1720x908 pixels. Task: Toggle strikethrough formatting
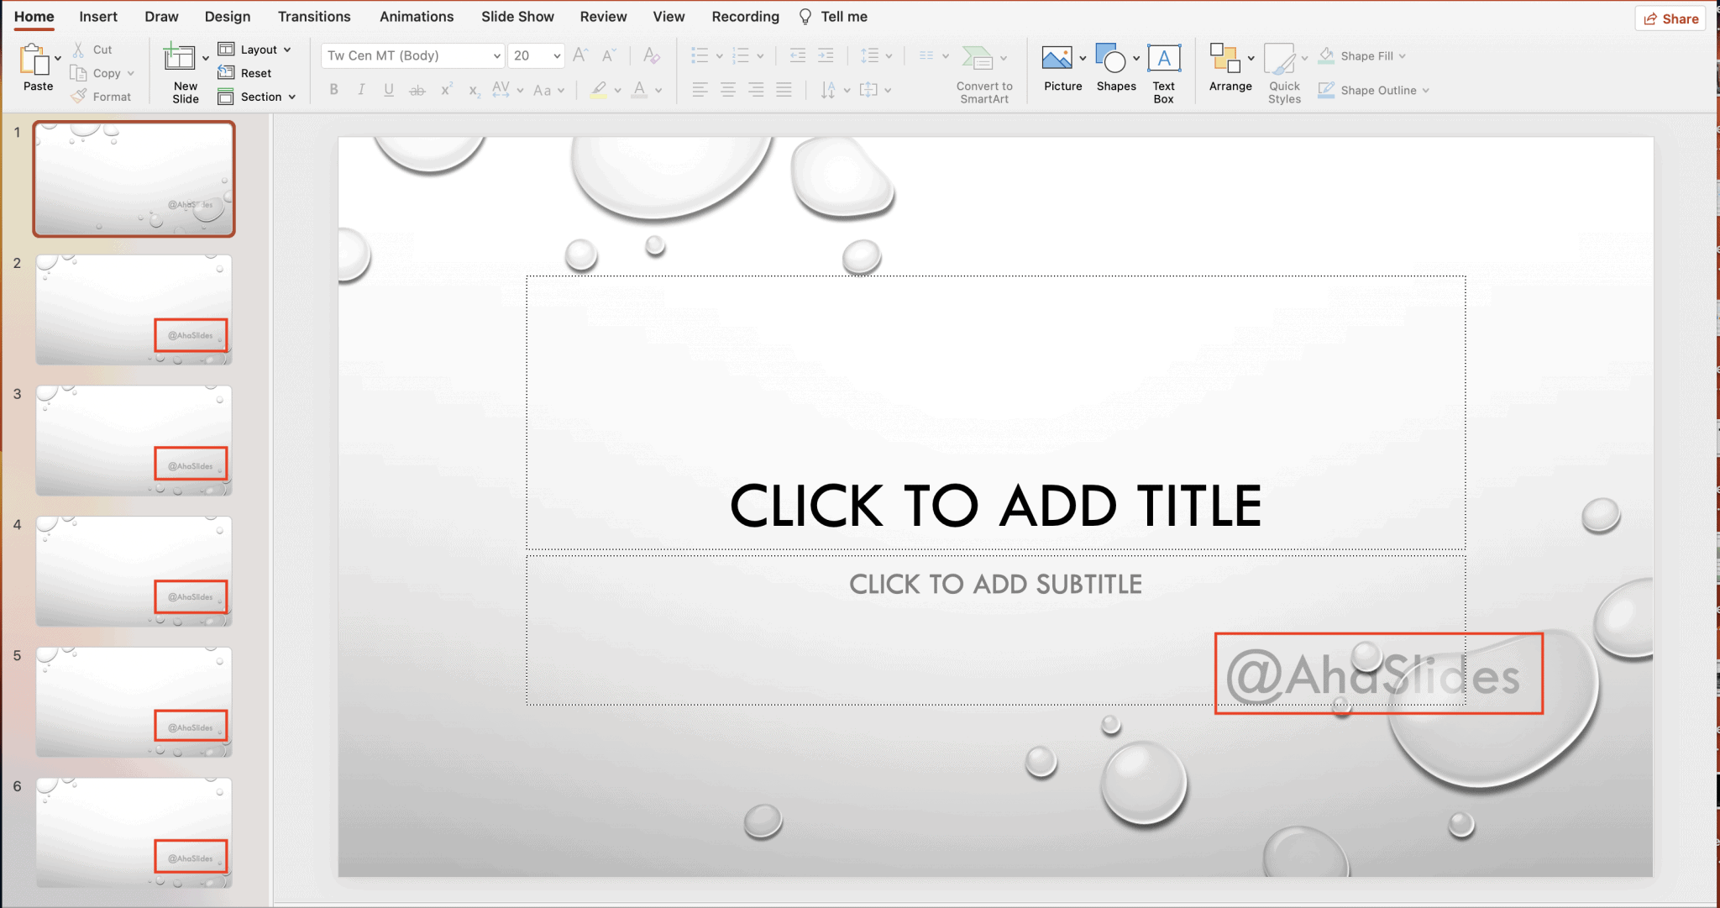(417, 89)
